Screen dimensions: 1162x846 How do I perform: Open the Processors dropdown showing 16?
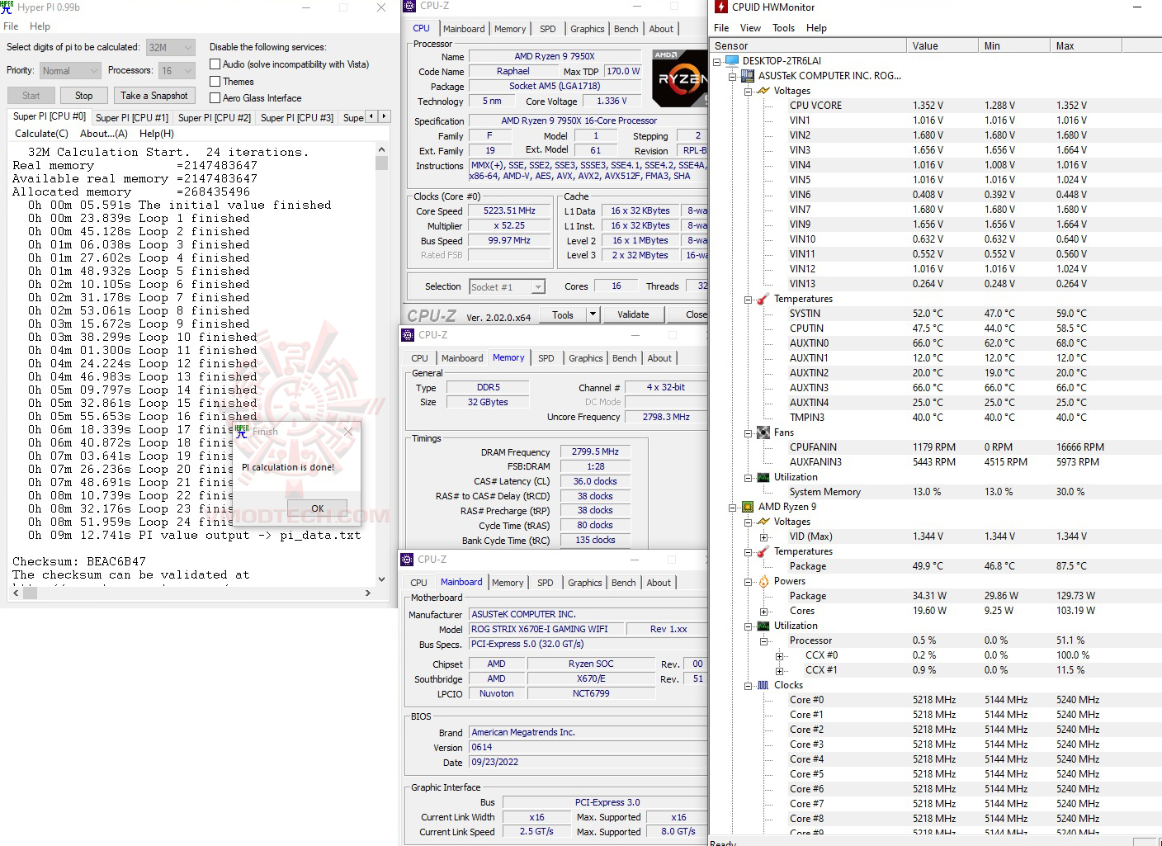pos(177,71)
